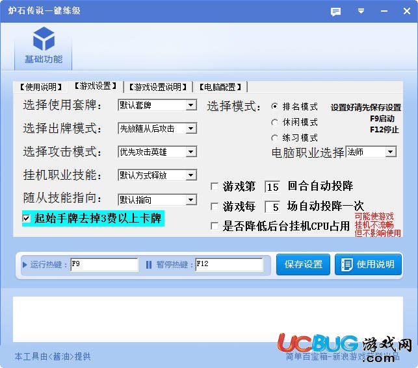This screenshot has height=368, width=418.
Task: Expand the 挂机职业技能 dropdown
Action: [191, 175]
